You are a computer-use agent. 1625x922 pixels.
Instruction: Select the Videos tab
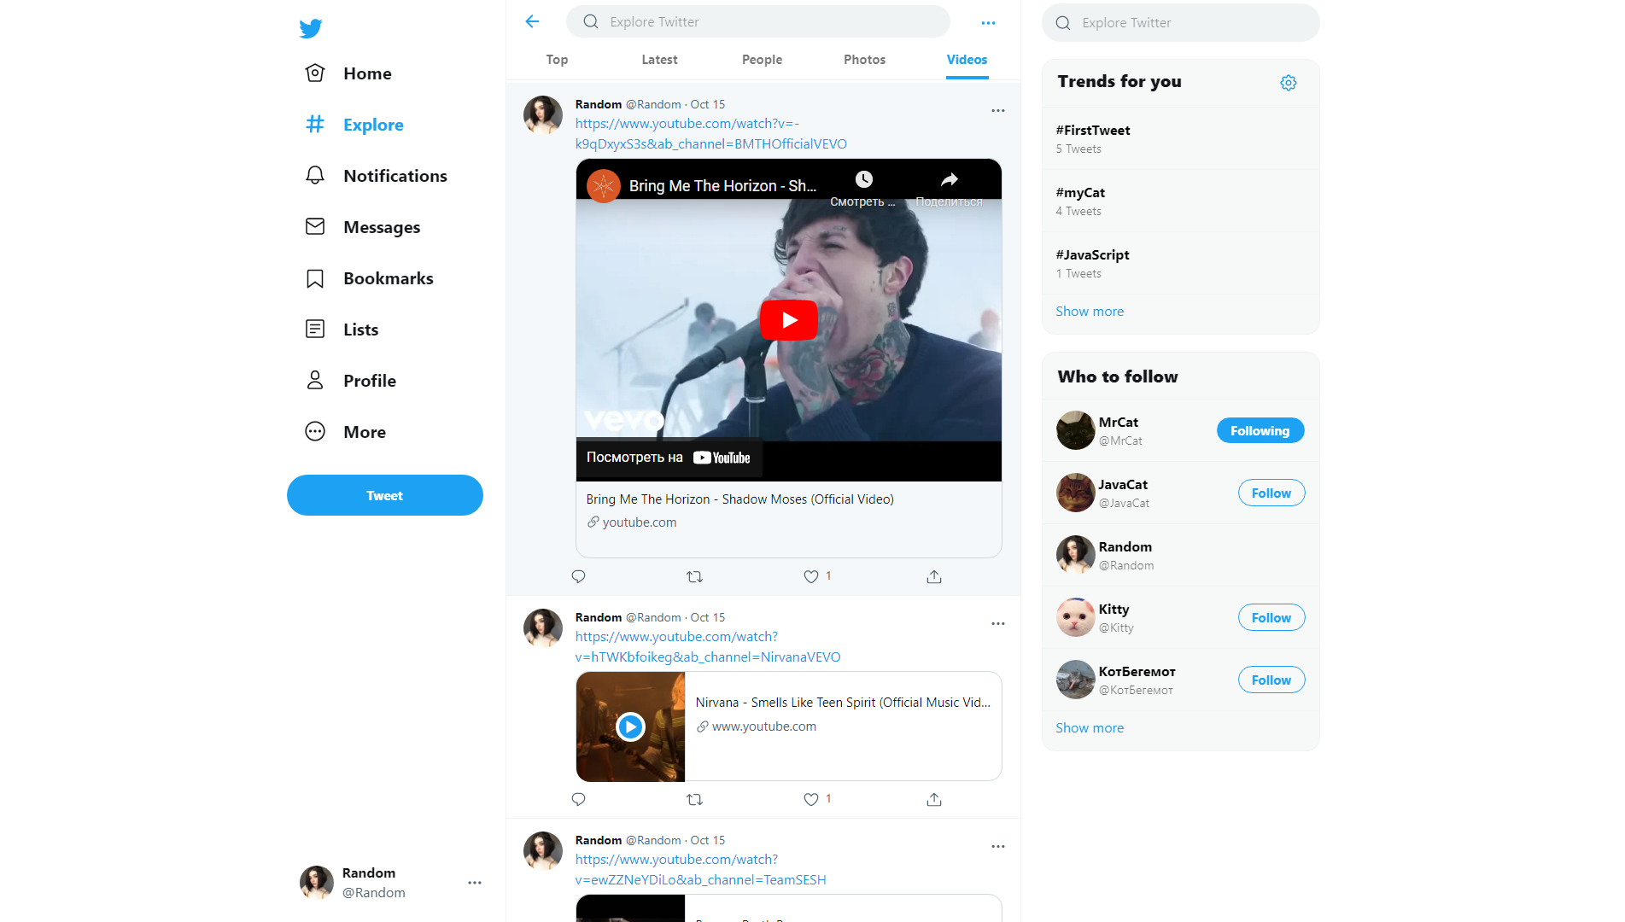click(x=967, y=60)
